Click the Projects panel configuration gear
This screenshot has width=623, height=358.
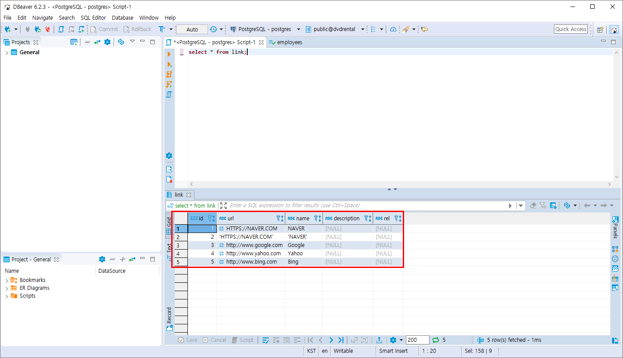(107, 42)
